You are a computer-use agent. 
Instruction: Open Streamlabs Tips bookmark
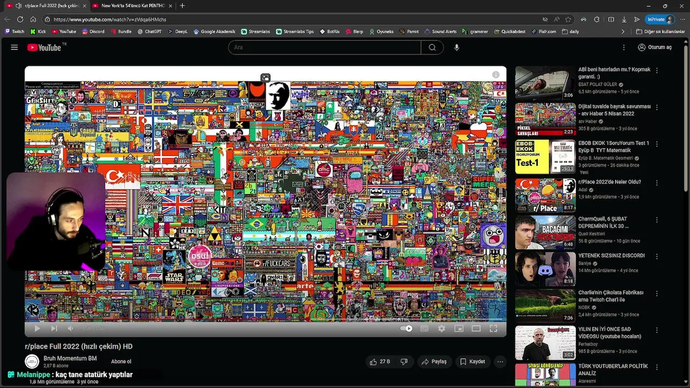294,32
